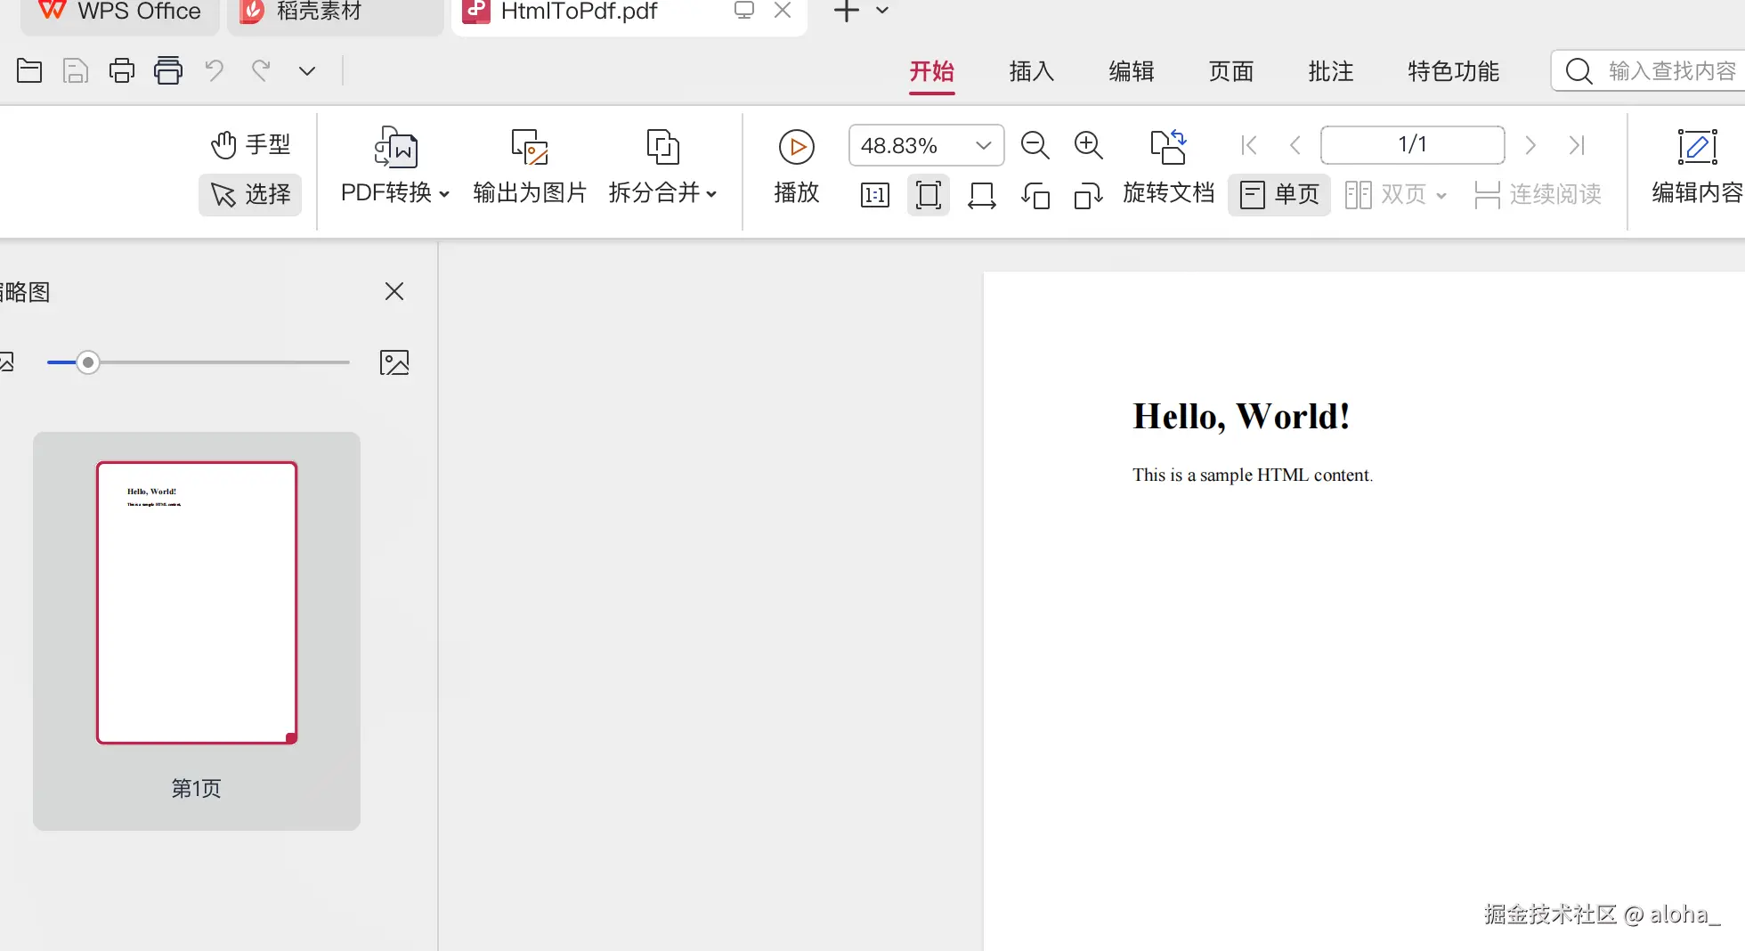Viewport: 1745px width, 951px height.
Task: Click the print icon
Action: click(x=122, y=70)
